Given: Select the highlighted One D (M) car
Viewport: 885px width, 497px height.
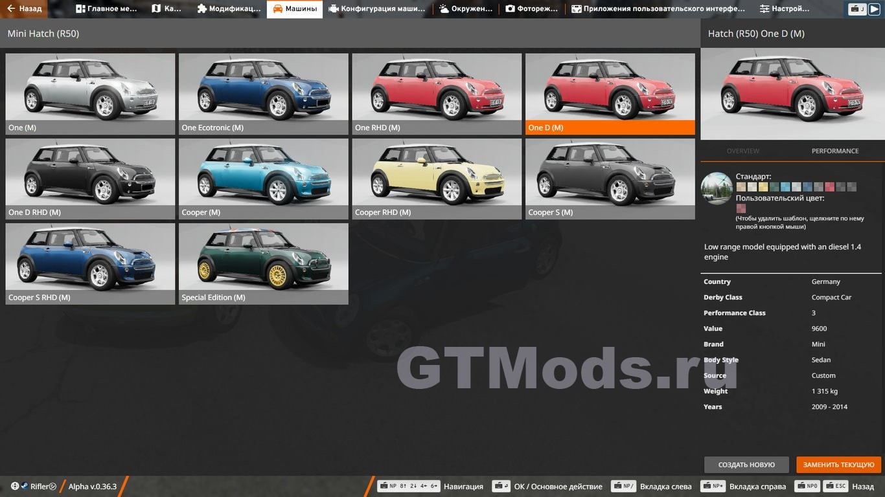Looking at the screenshot, I should [610, 94].
